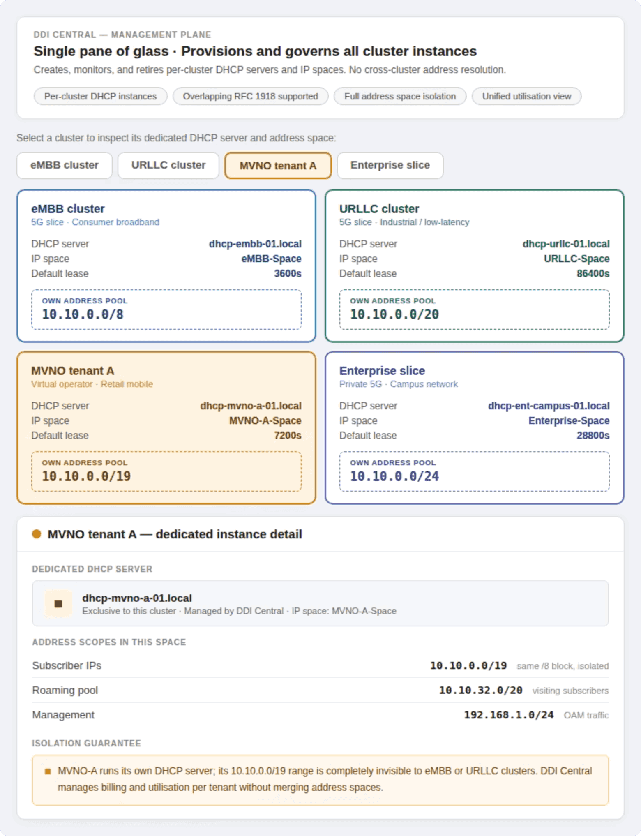Click URLLC-Space IP space value
This screenshot has width=641, height=836.
point(576,259)
